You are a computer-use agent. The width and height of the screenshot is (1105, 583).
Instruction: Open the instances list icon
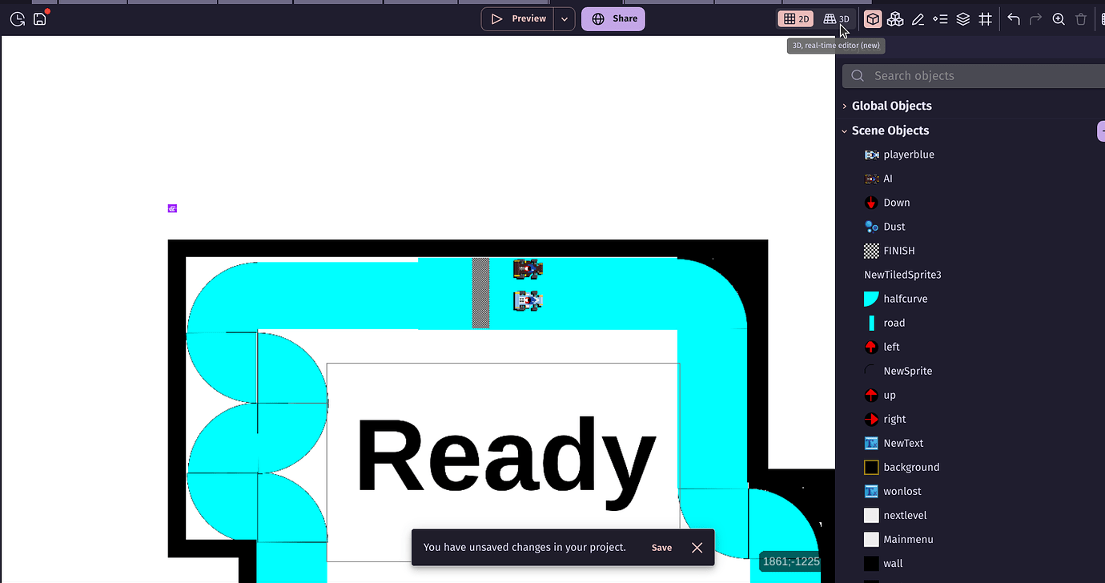(940, 19)
